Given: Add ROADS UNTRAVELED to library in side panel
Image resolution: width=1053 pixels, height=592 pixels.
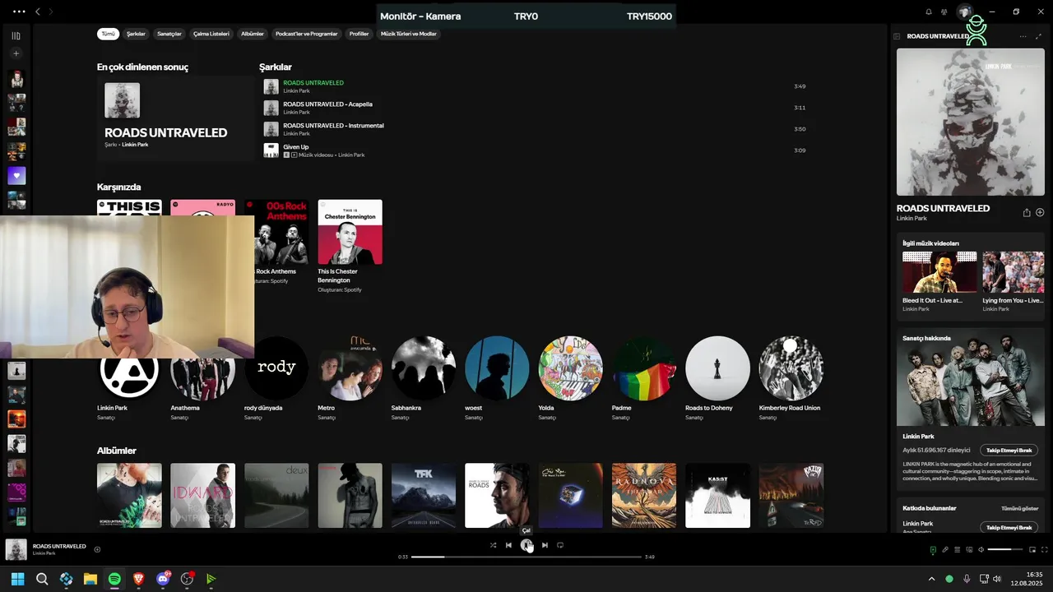Looking at the screenshot, I should tap(1040, 212).
